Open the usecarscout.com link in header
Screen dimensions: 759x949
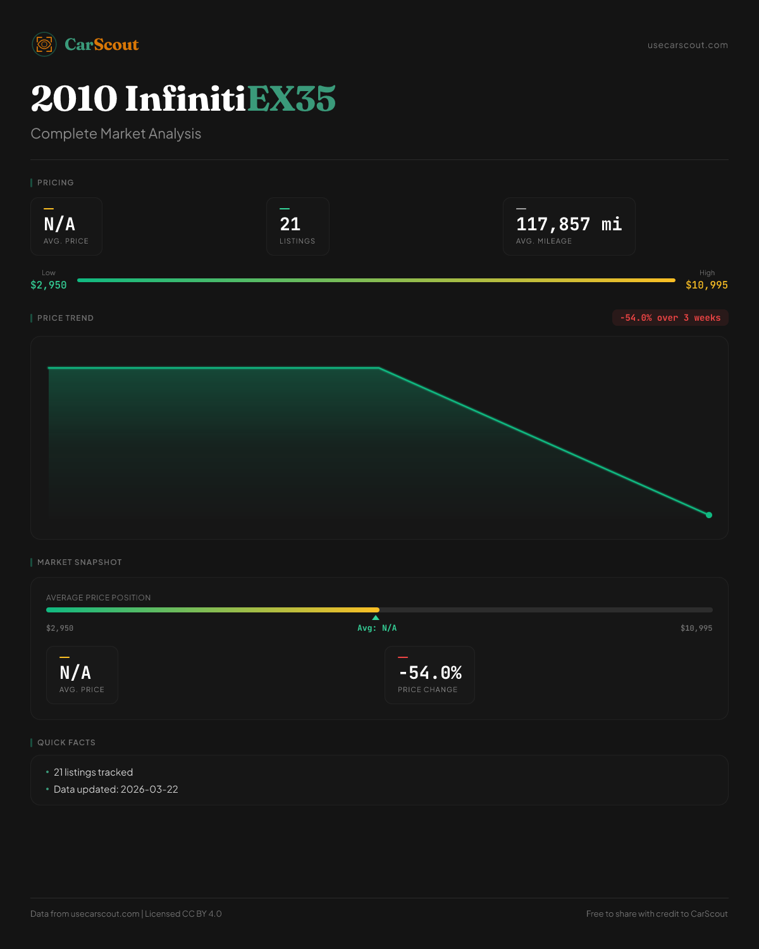[688, 45]
